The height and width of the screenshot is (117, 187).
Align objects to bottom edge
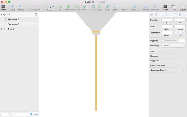tap(184, 14)
